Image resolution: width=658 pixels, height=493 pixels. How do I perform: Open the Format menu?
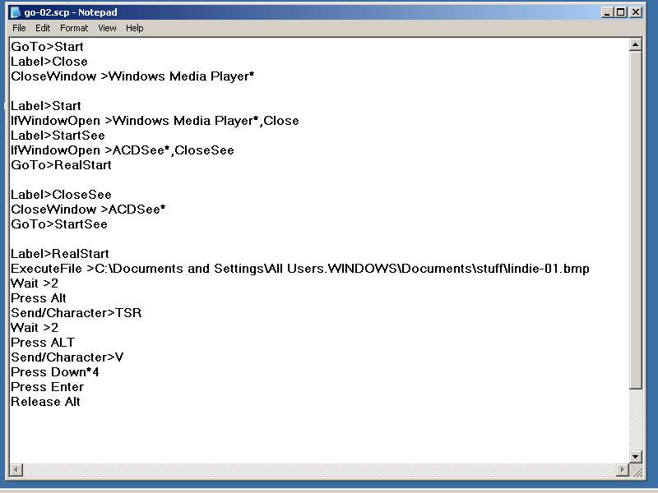tap(74, 28)
